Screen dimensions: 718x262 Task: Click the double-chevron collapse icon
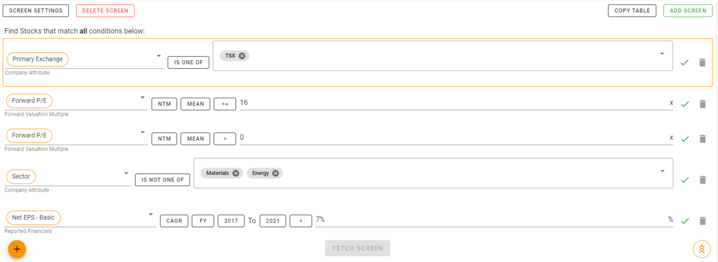coord(702,249)
